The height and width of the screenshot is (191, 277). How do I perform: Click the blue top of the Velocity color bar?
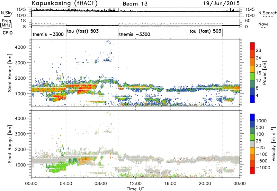point(252,117)
